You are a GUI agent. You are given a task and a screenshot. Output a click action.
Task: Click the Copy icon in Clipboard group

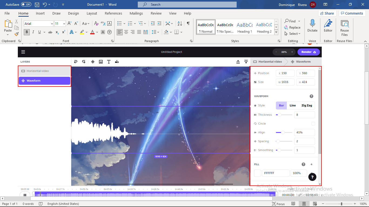pos(16,28)
